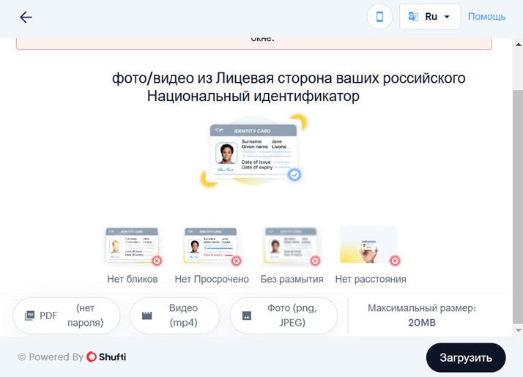The image size is (523, 377).
Task: Click the Shufti logo in footer
Action: click(x=106, y=357)
